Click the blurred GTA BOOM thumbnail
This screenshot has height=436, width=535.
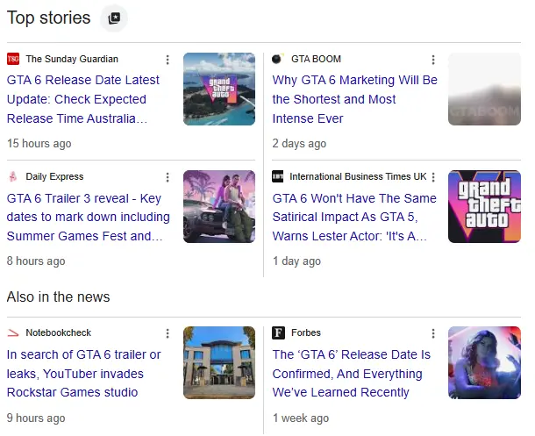point(484,89)
